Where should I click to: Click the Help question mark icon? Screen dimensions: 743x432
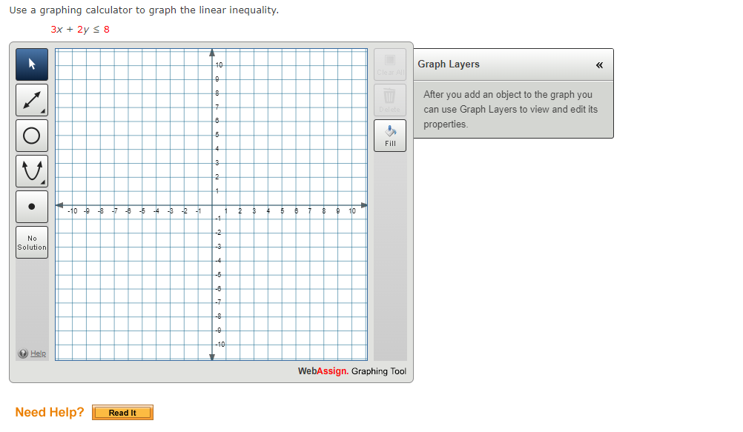tap(24, 353)
